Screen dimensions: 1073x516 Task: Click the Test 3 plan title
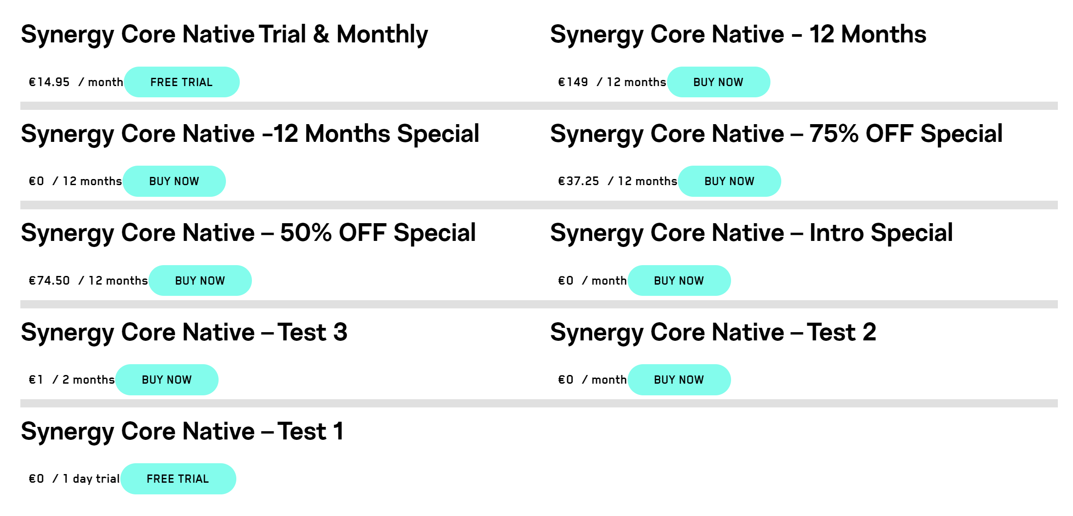(184, 332)
